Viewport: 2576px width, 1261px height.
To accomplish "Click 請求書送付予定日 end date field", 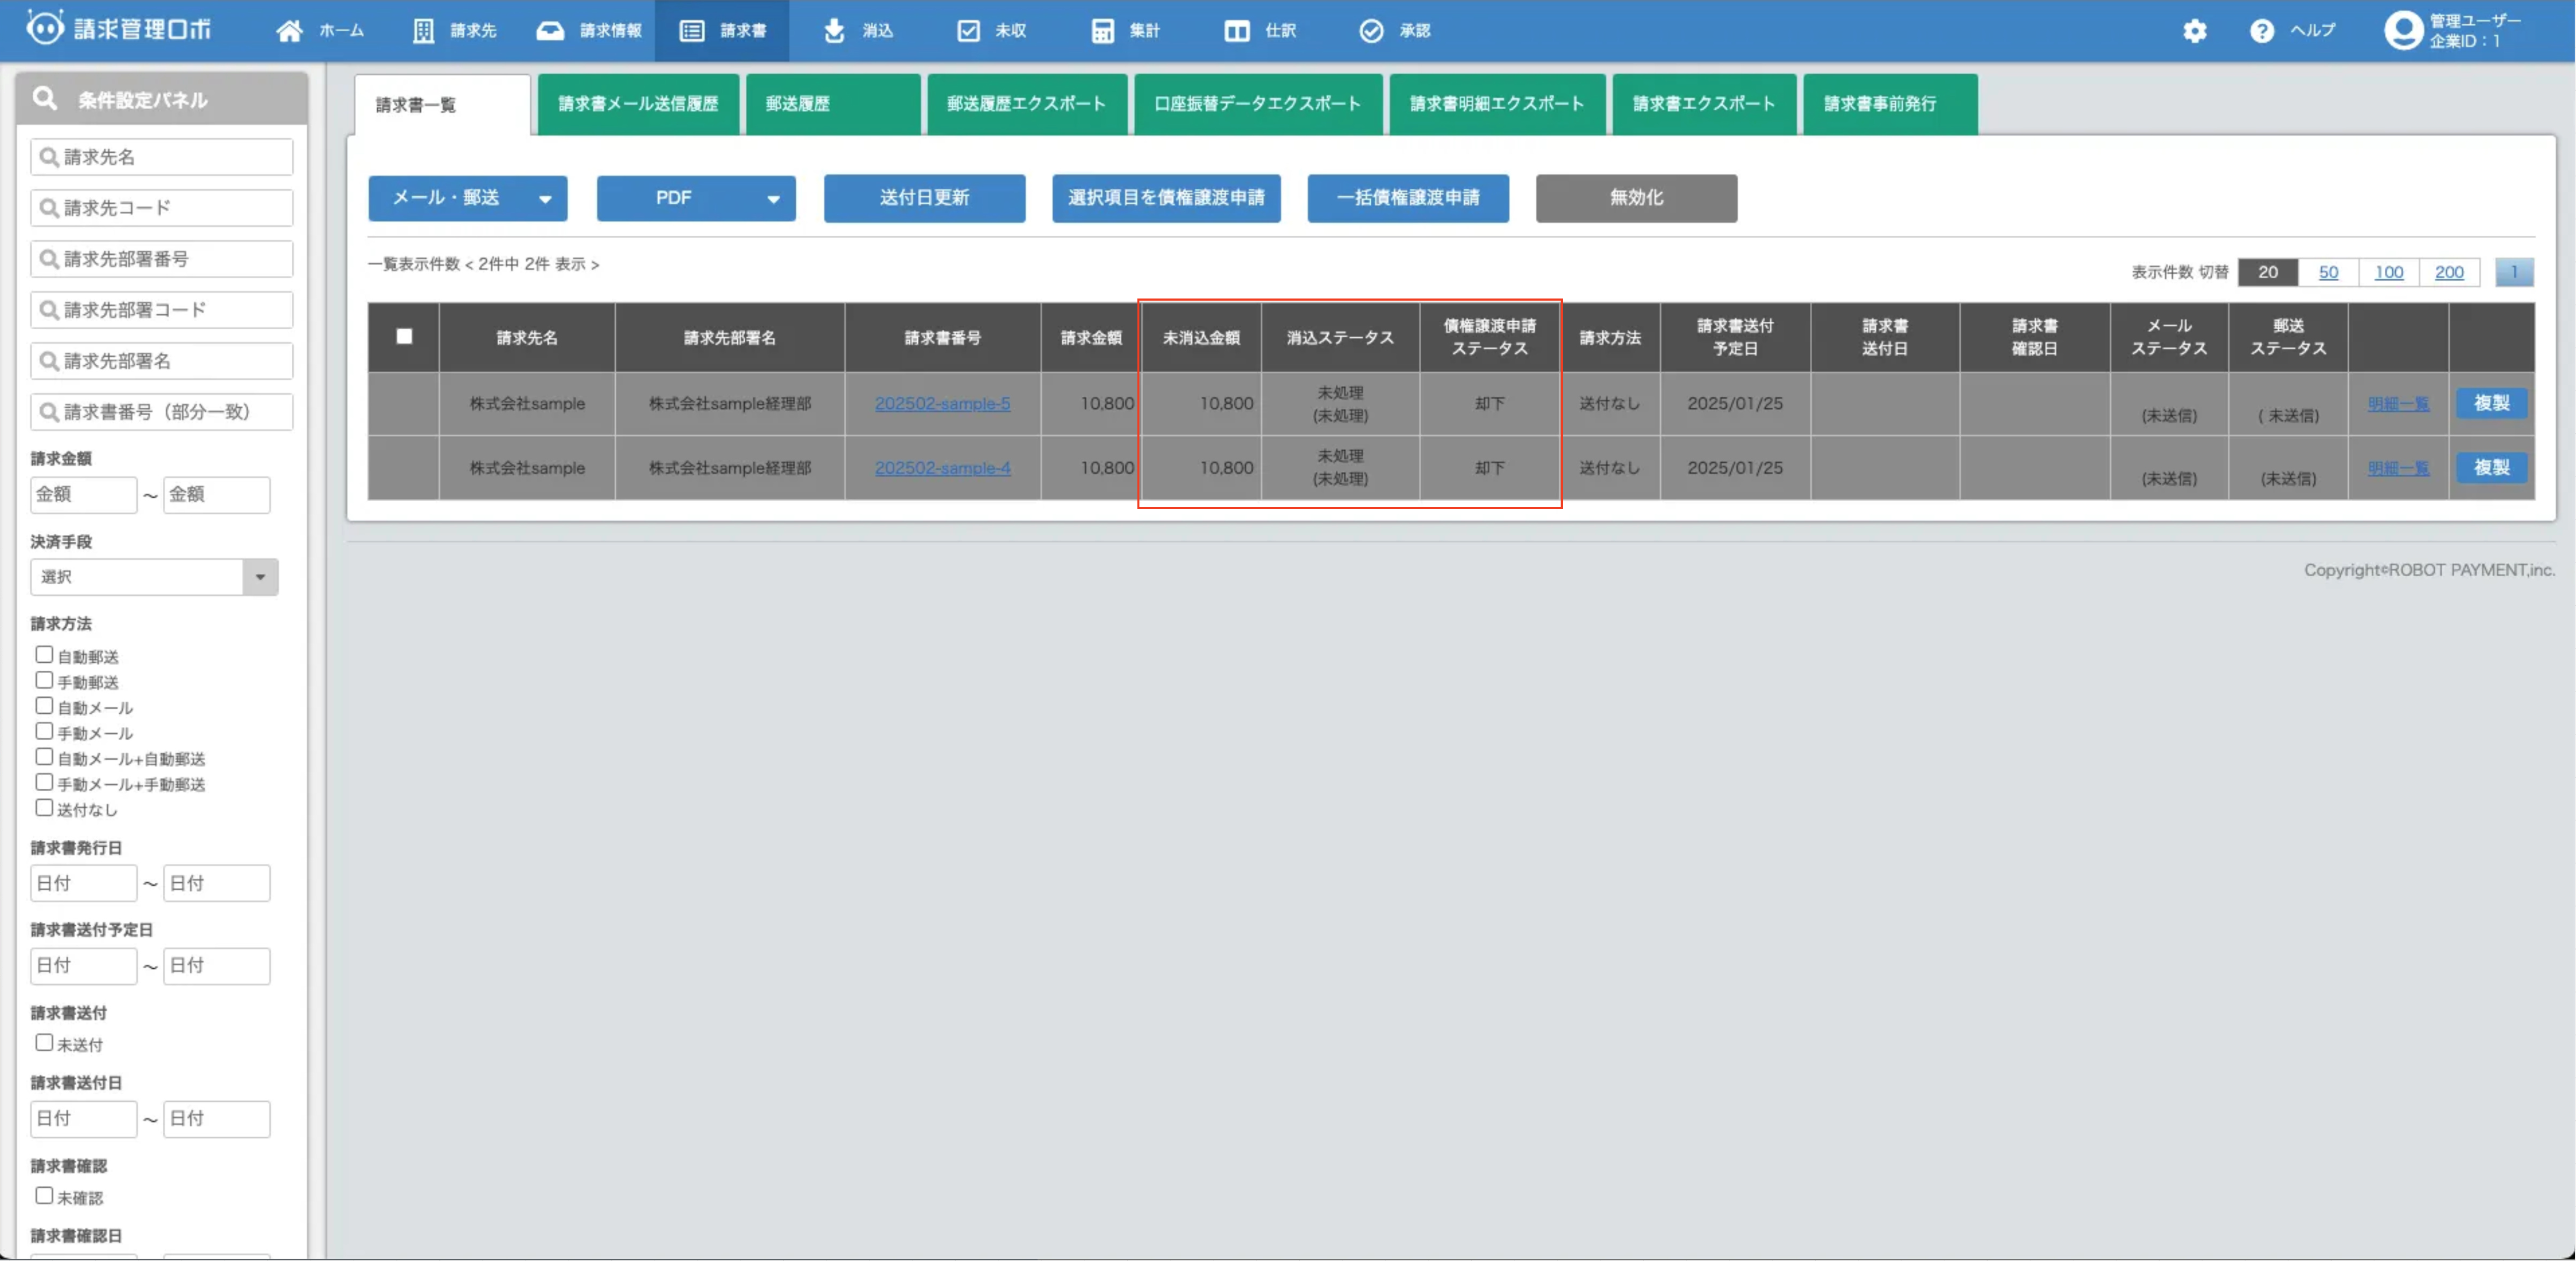I will 217,966.
